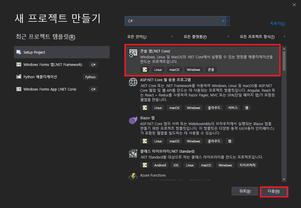Click C# tag on Windows Forms 앱(.NET Framework)
Screen dimensions: 301x208
point(93,65)
